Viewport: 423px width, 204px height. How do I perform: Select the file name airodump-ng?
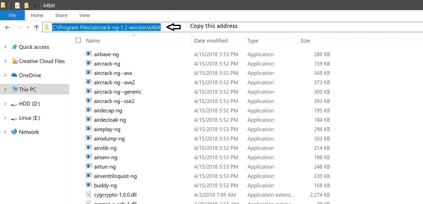(109, 139)
